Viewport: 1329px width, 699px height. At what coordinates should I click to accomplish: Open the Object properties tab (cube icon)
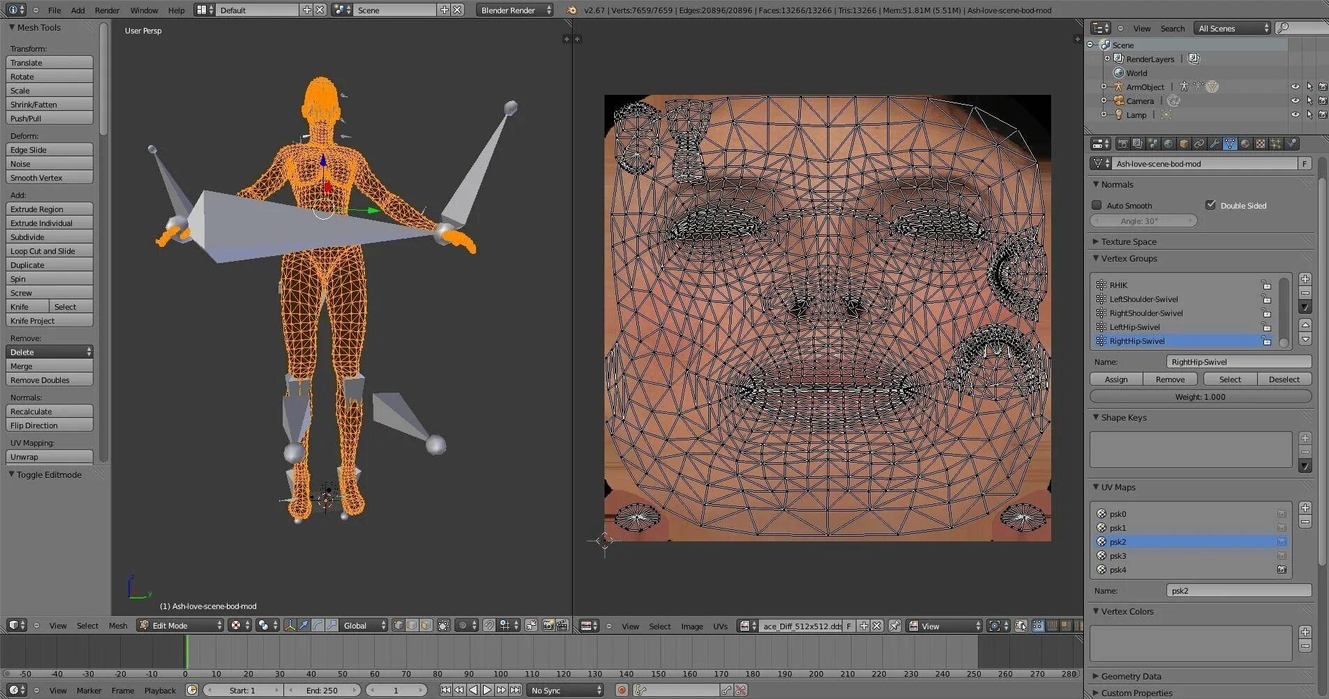[x=1184, y=144]
